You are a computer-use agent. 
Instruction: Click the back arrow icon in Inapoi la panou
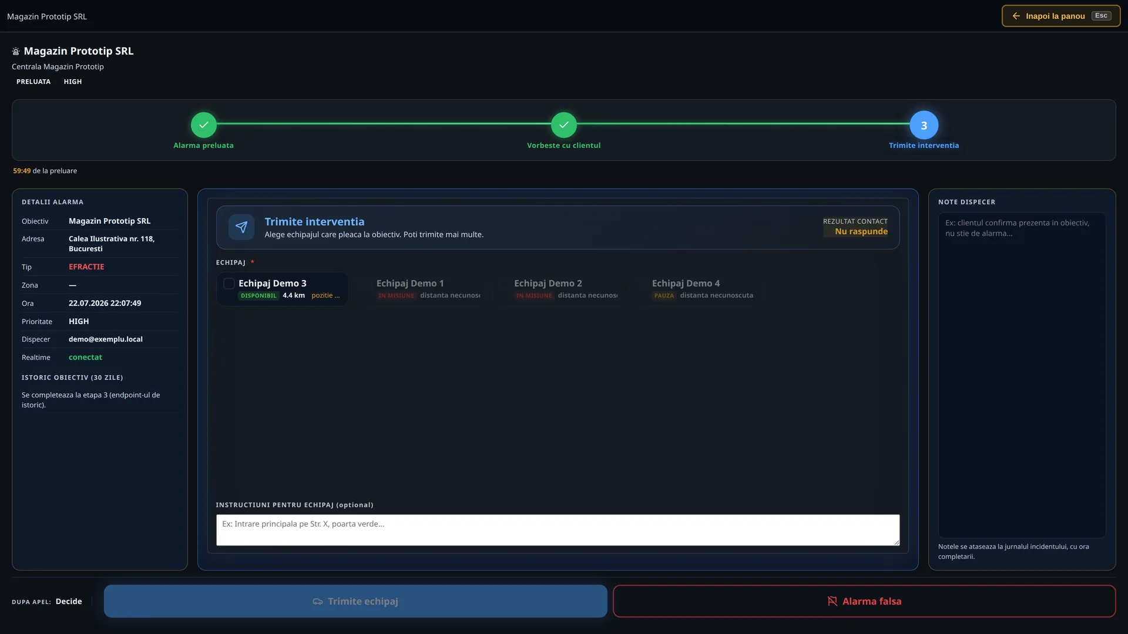point(1016,16)
